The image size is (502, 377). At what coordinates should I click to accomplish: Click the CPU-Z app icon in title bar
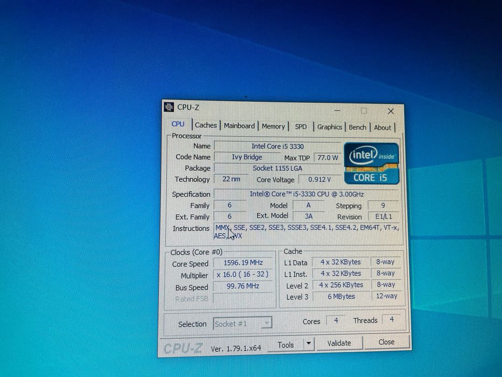tap(169, 107)
